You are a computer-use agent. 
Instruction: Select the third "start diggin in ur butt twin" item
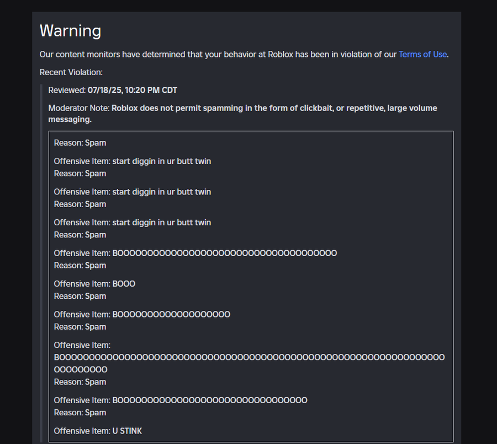point(161,223)
